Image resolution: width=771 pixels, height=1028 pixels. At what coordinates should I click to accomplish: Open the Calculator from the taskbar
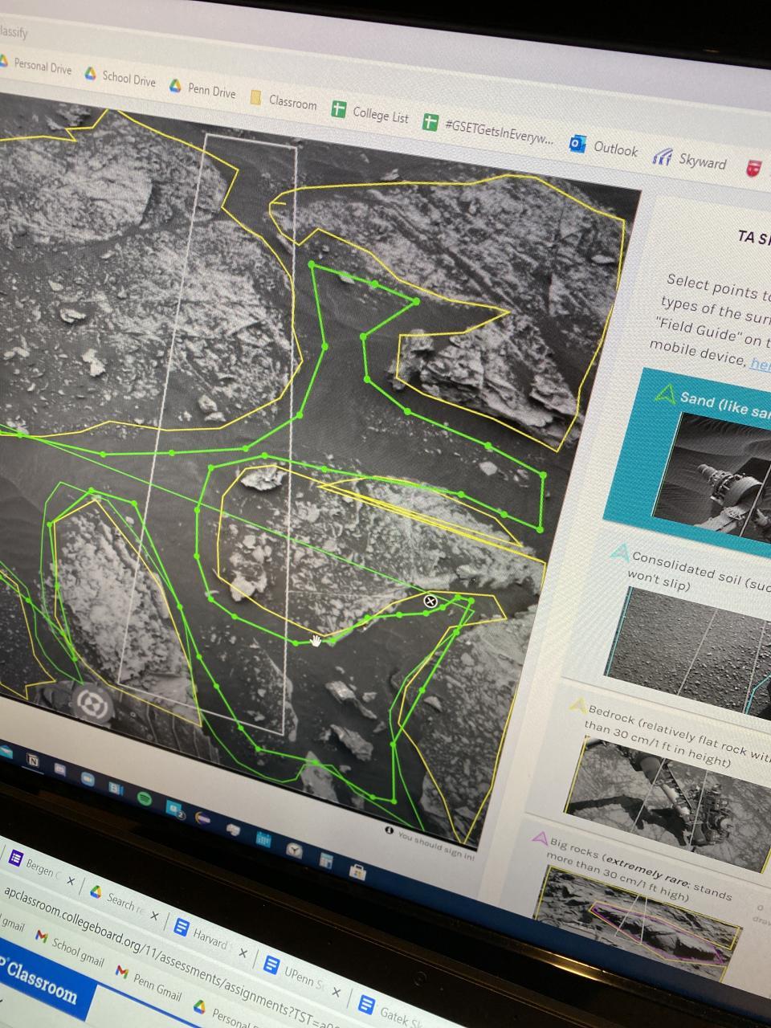(325, 861)
